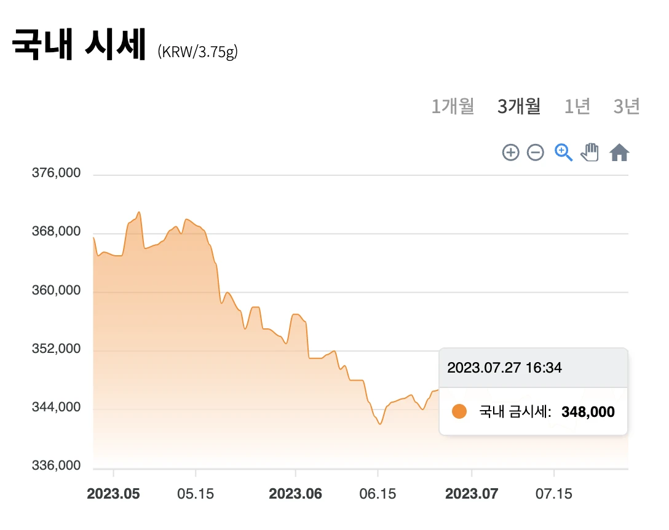Image resolution: width=669 pixels, height=530 pixels.
Task: Click the 2023.06 x-axis label
Action: point(296,494)
